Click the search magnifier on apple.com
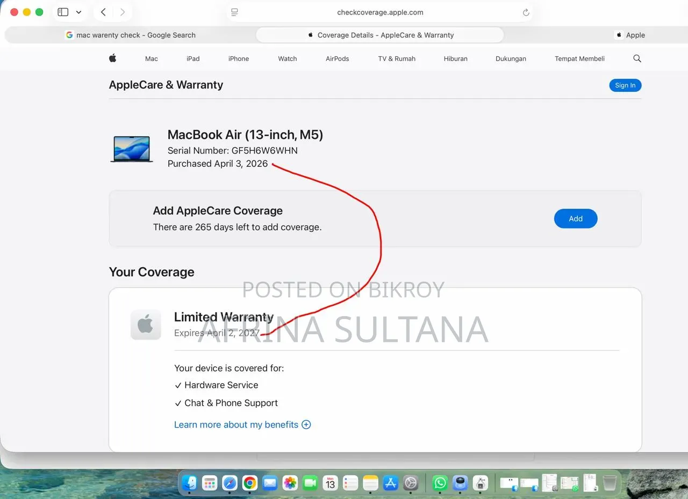688x499 pixels. click(637, 58)
